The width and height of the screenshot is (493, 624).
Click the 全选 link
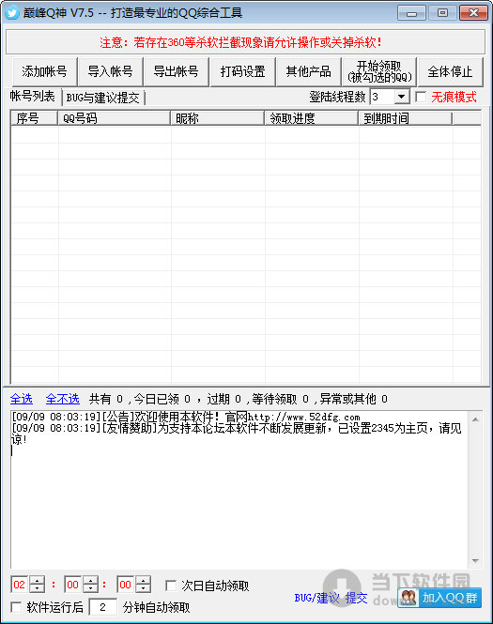pos(22,399)
